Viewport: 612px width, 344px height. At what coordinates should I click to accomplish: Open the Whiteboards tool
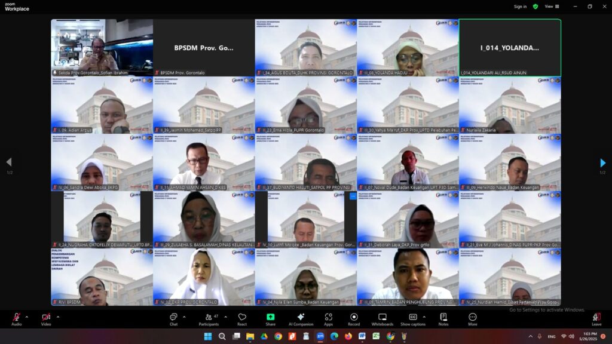(x=382, y=319)
